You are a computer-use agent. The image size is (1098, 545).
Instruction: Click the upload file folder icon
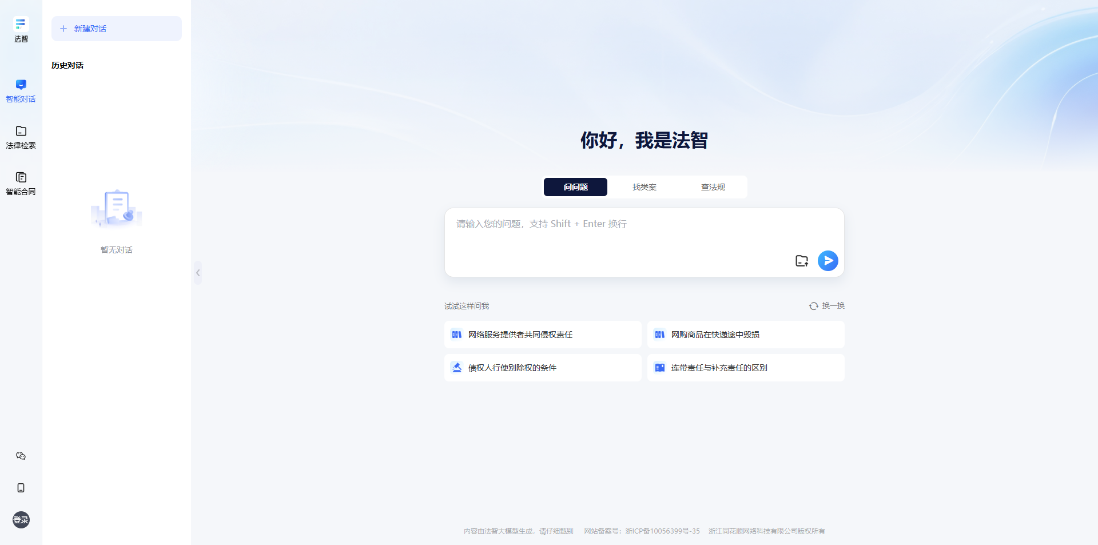point(802,261)
